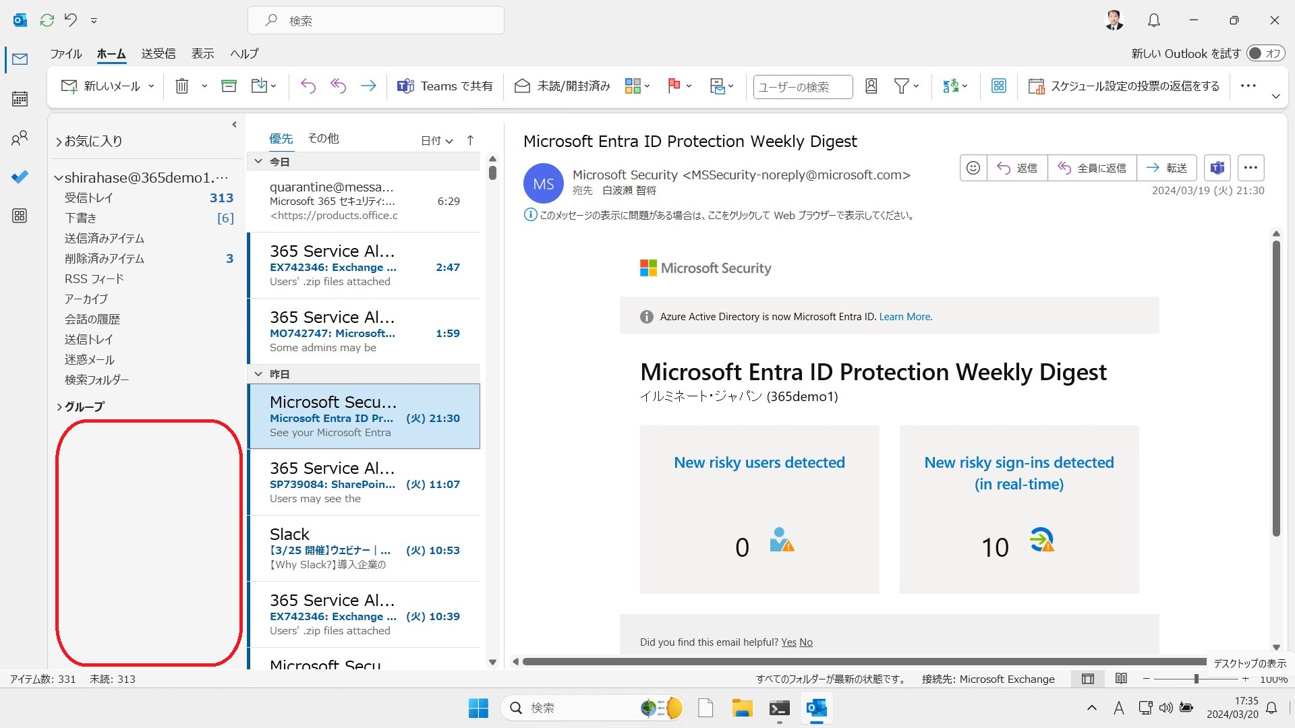Screen dimensions: 1295x728
Task: Click 返信 button in reading pane
Action: [x=1018, y=168]
